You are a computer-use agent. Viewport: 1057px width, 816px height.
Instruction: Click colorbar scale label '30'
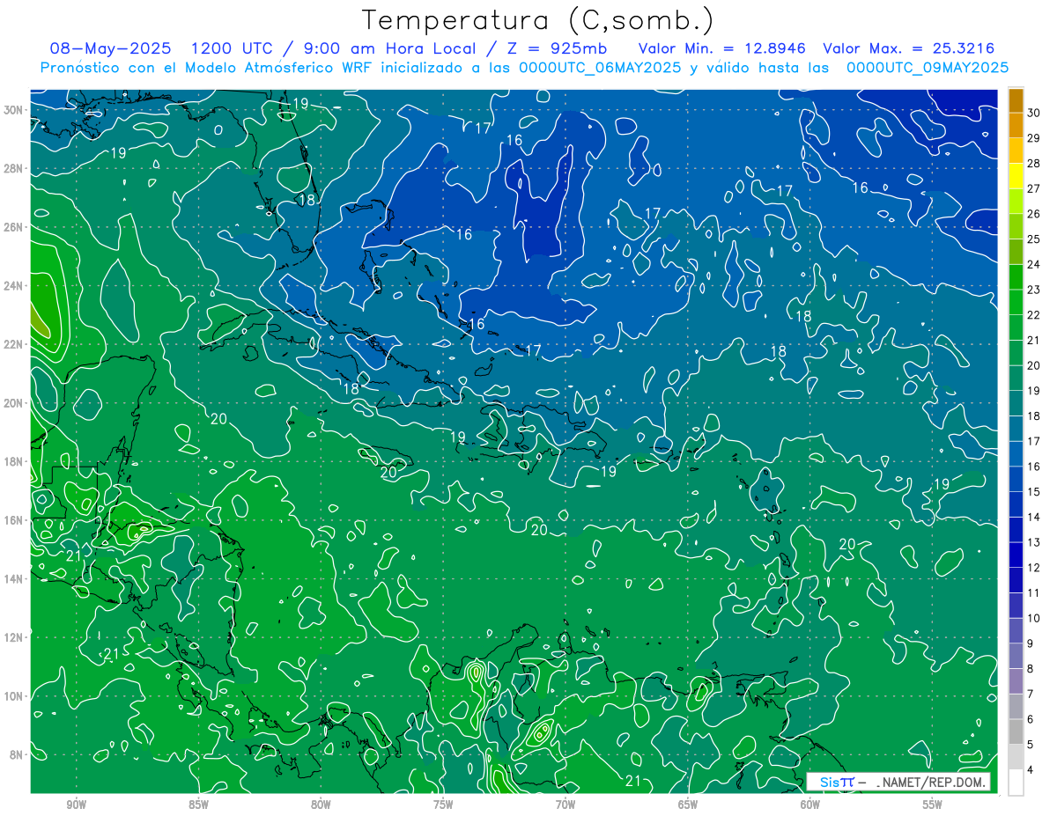click(1033, 113)
